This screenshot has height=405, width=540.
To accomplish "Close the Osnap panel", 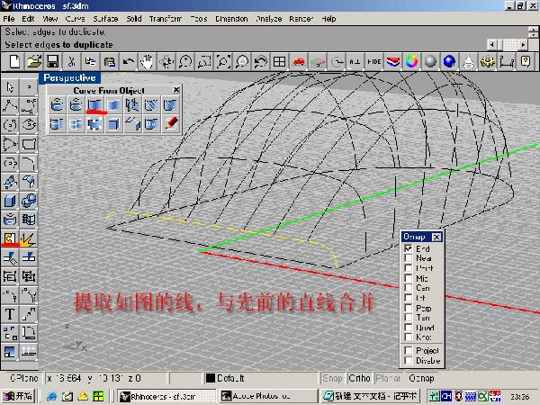I will (x=436, y=237).
